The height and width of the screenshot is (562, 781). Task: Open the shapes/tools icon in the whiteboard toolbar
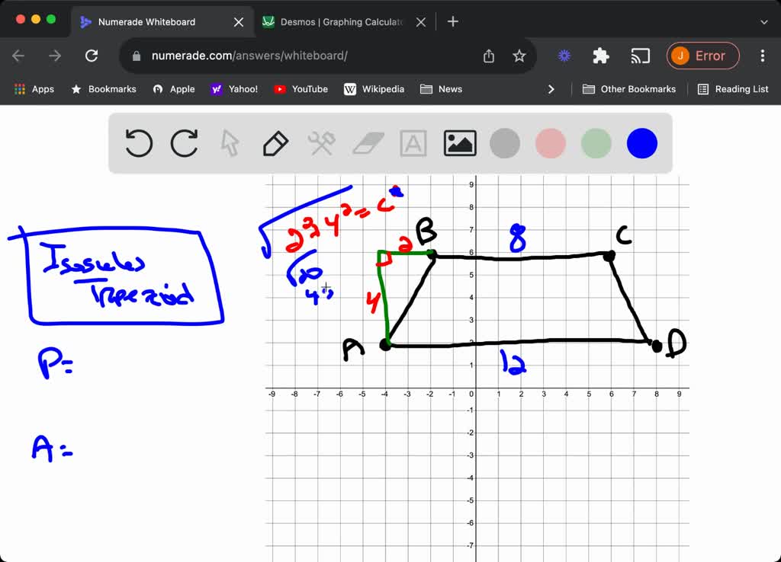321,143
